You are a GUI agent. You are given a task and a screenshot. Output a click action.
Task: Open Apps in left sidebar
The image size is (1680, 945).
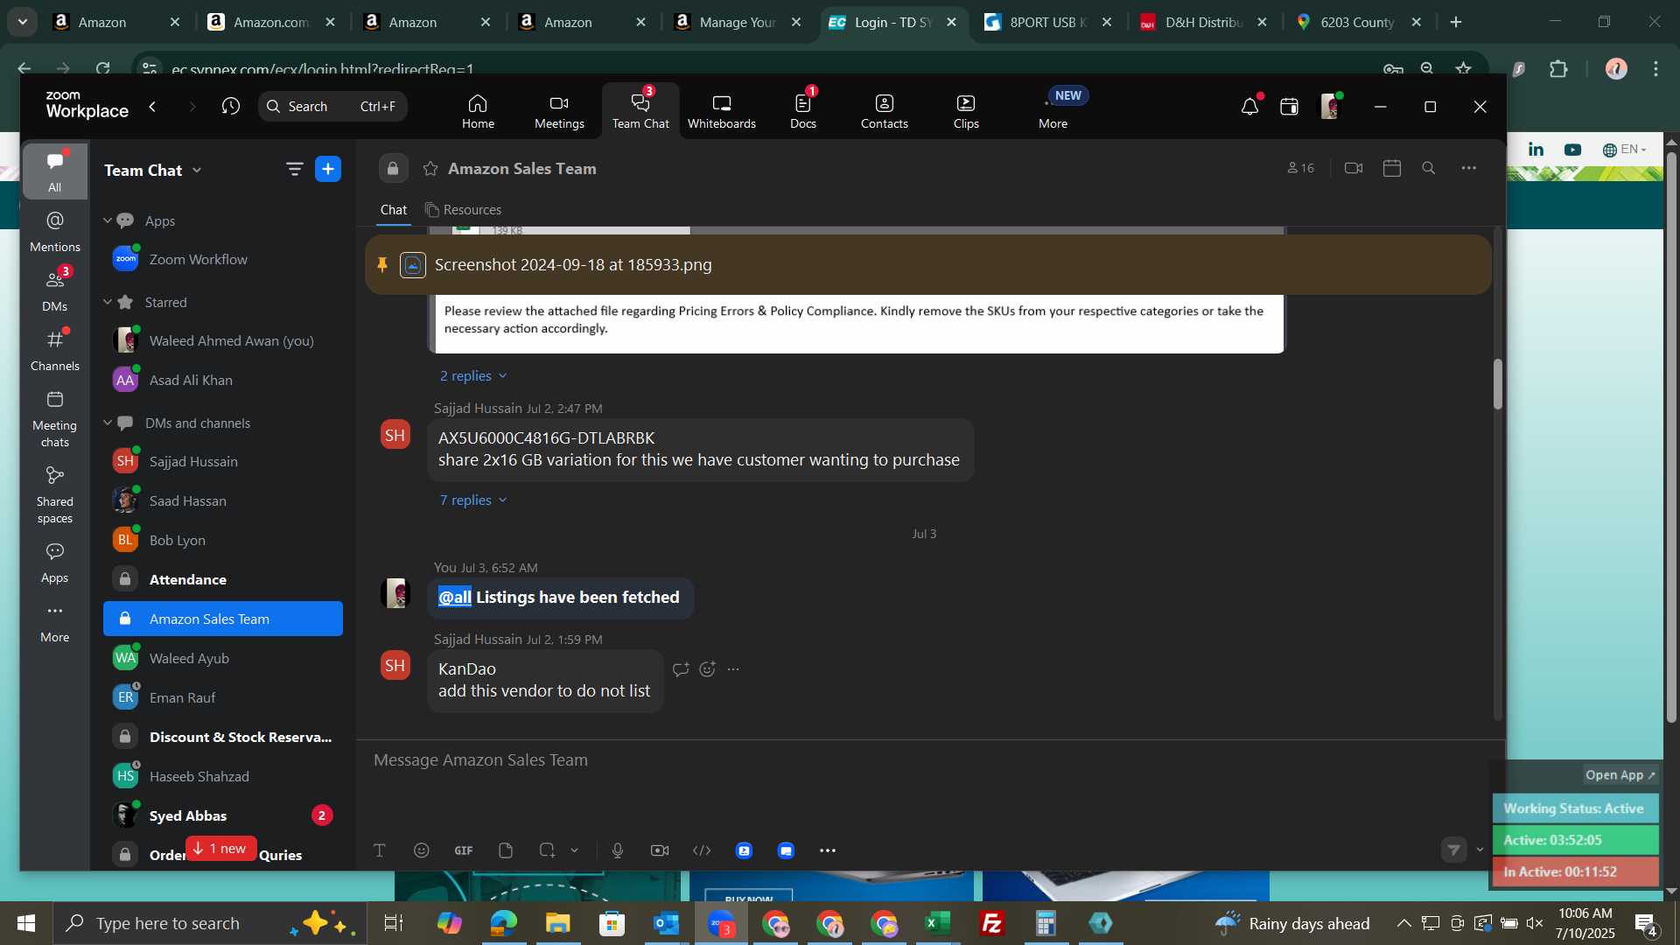54,563
